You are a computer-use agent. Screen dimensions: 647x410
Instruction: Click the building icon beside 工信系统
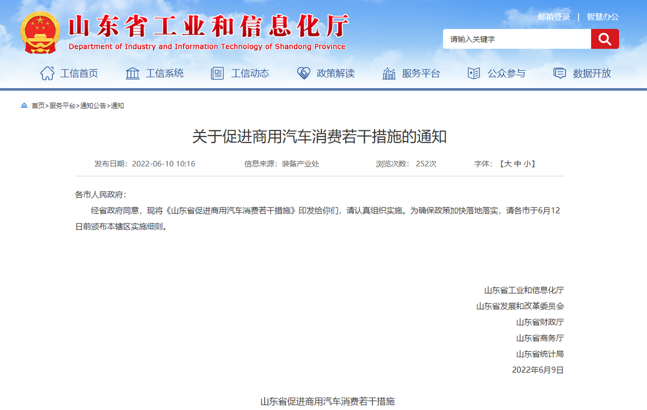(x=132, y=73)
